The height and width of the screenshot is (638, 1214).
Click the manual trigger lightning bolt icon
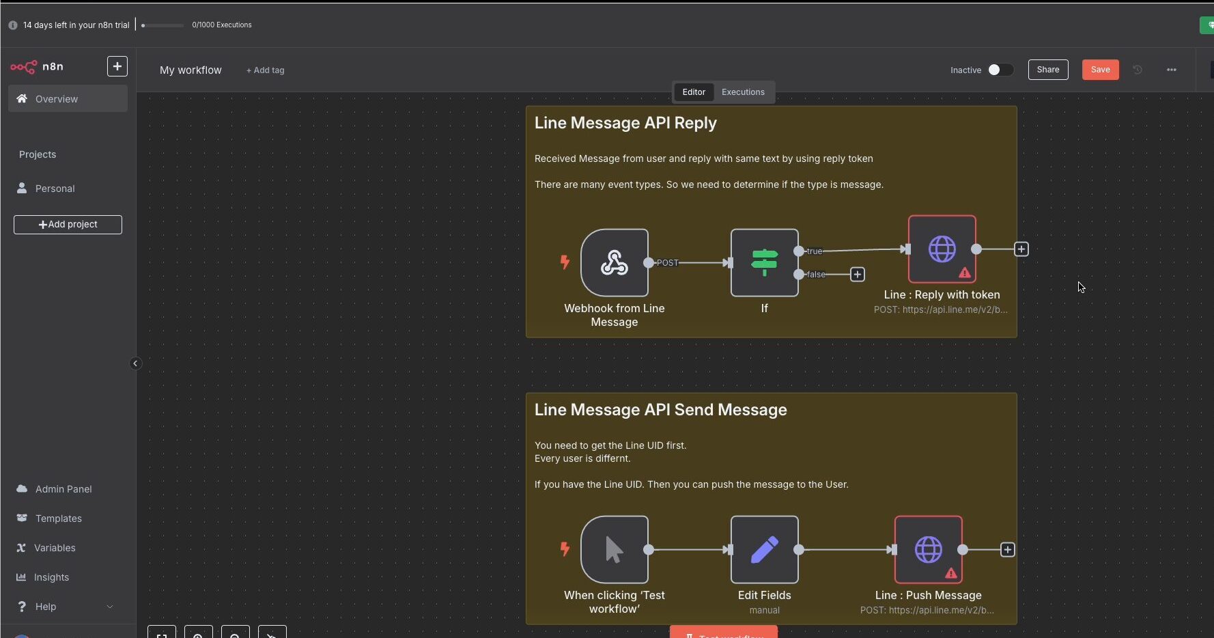point(565,549)
